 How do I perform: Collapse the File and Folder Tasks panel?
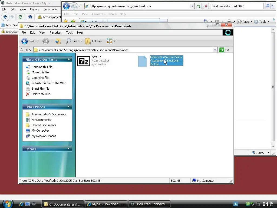[x=68, y=59]
